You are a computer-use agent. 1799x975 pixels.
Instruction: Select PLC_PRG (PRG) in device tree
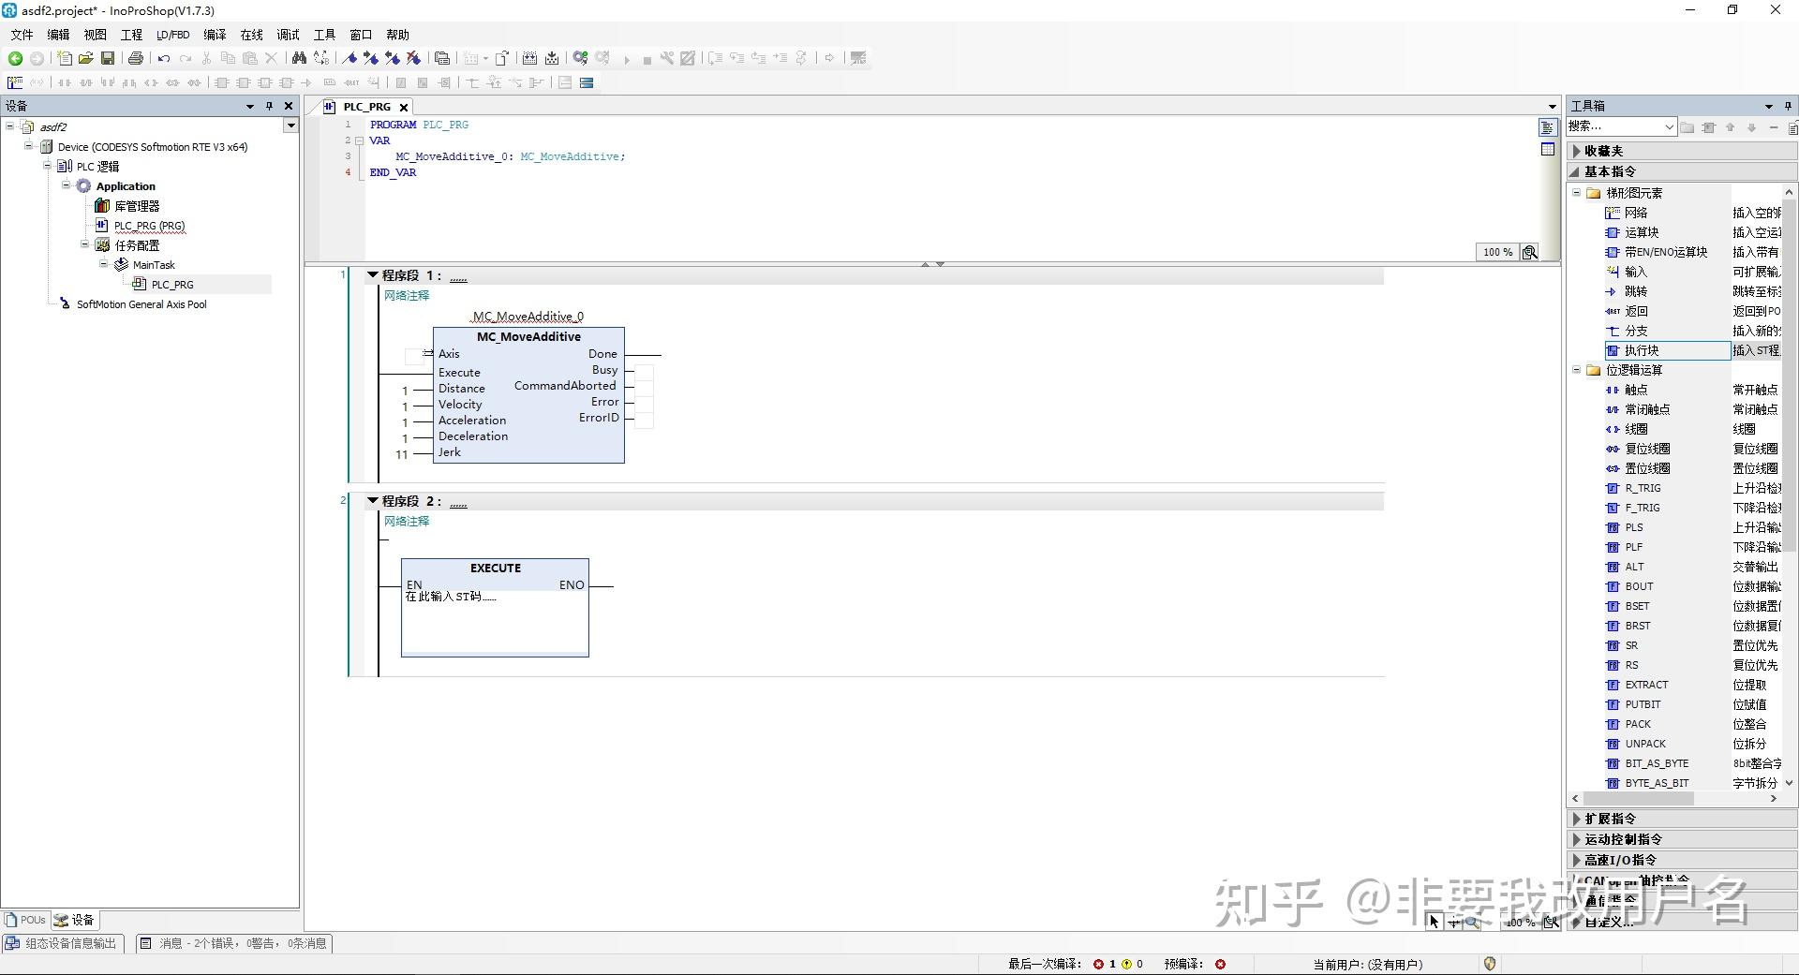[x=149, y=226]
